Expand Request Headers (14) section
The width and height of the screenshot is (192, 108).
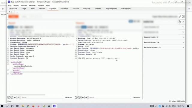coord(164,42)
